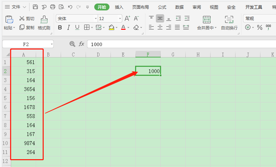Open the font name 宋体 dropdown
The width and height of the screenshot is (276, 167).
pos(96,19)
